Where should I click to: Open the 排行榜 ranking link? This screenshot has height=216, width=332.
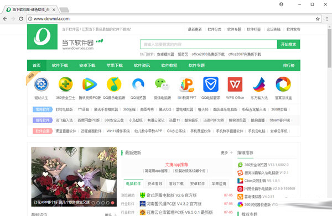pyautogui.click(x=289, y=65)
